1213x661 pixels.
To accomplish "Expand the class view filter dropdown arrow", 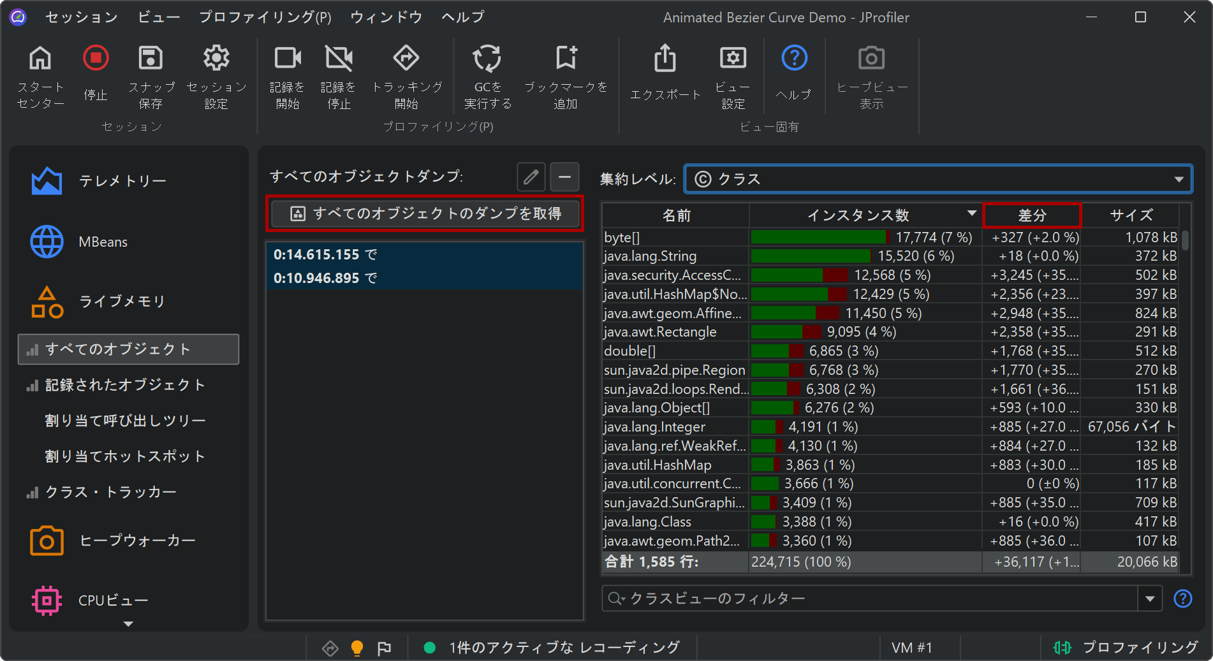I will click(1150, 599).
